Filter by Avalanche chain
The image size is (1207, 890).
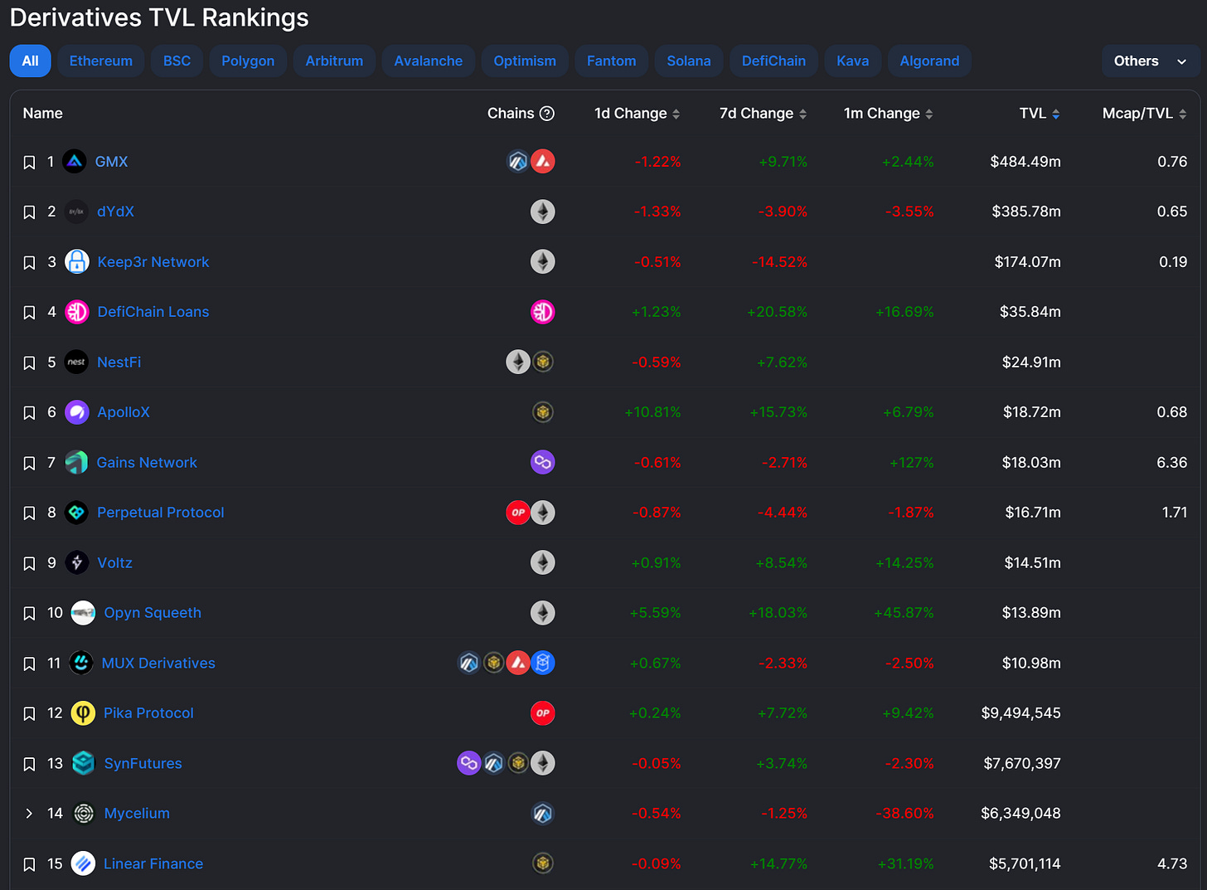(x=429, y=61)
